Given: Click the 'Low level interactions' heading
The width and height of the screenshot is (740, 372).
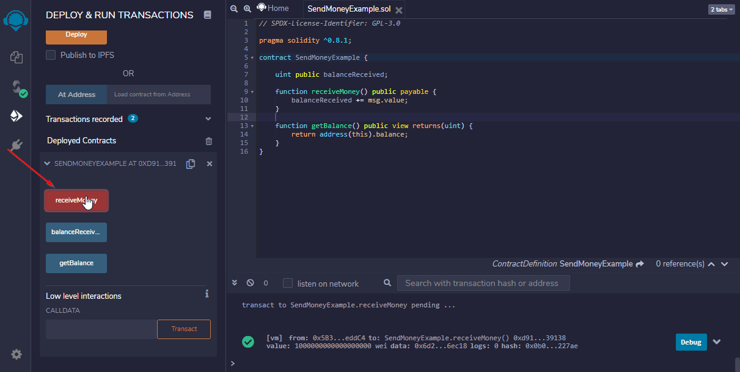Looking at the screenshot, I should [84, 296].
